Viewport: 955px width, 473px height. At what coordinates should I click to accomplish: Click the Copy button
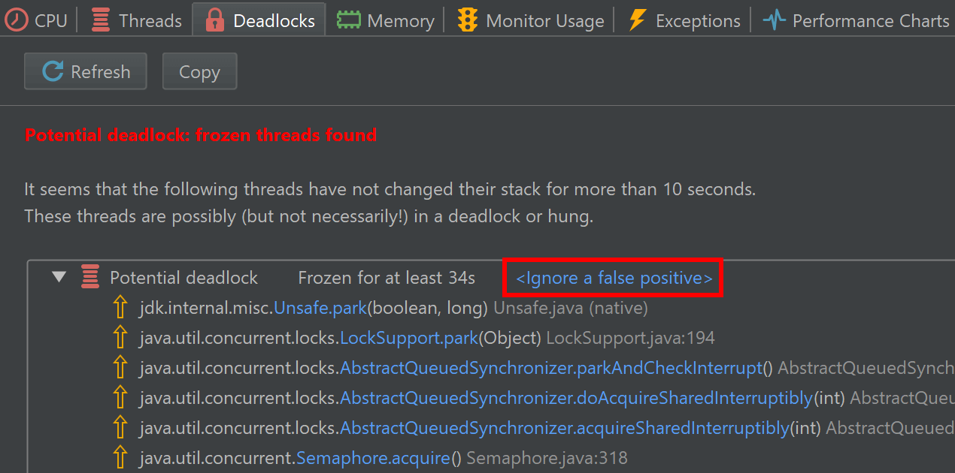click(x=199, y=71)
